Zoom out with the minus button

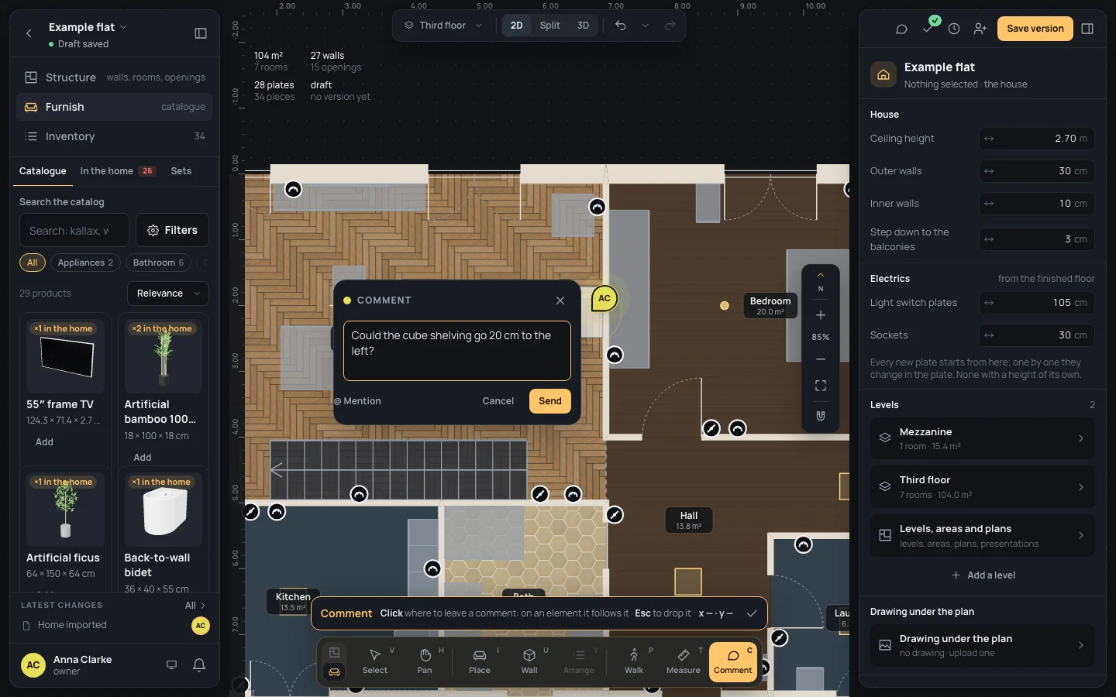[821, 359]
